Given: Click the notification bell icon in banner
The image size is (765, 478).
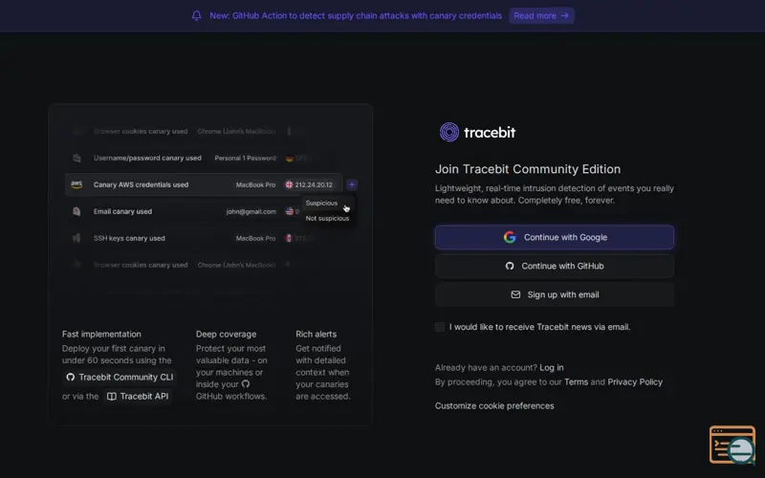Looking at the screenshot, I should pyautogui.click(x=197, y=15).
